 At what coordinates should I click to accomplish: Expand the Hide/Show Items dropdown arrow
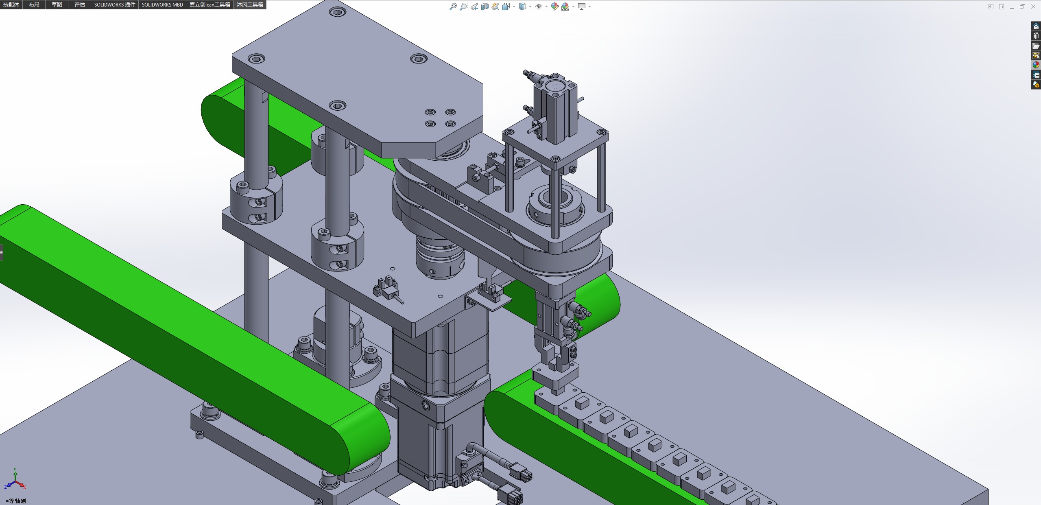(x=546, y=7)
